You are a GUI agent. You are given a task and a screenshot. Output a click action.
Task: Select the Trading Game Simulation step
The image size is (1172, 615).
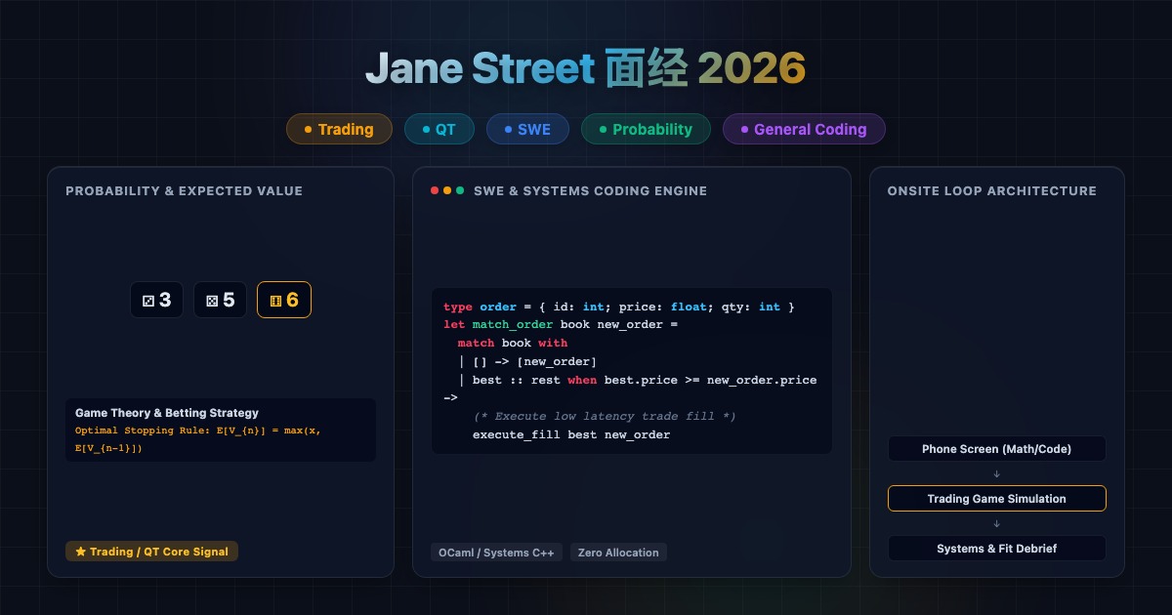pos(996,499)
